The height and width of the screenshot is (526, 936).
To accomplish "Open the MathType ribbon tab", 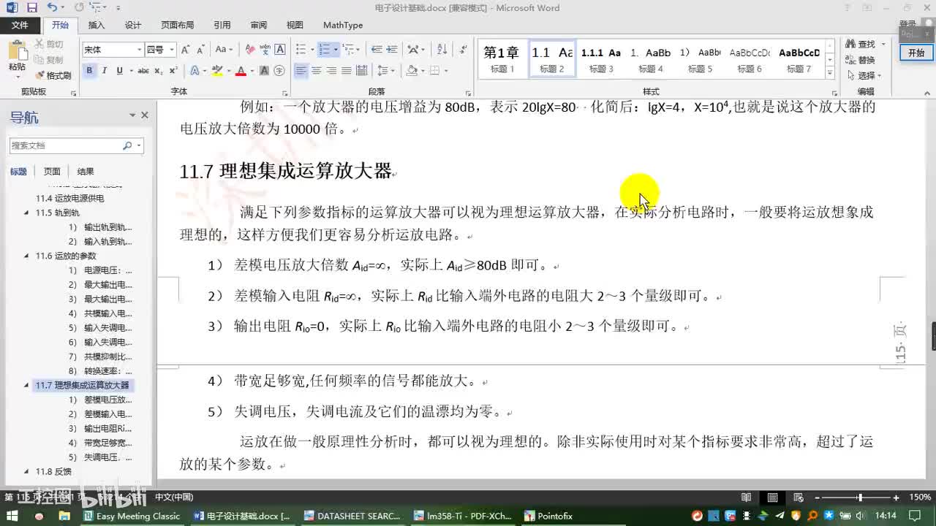I will pos(343,25).
